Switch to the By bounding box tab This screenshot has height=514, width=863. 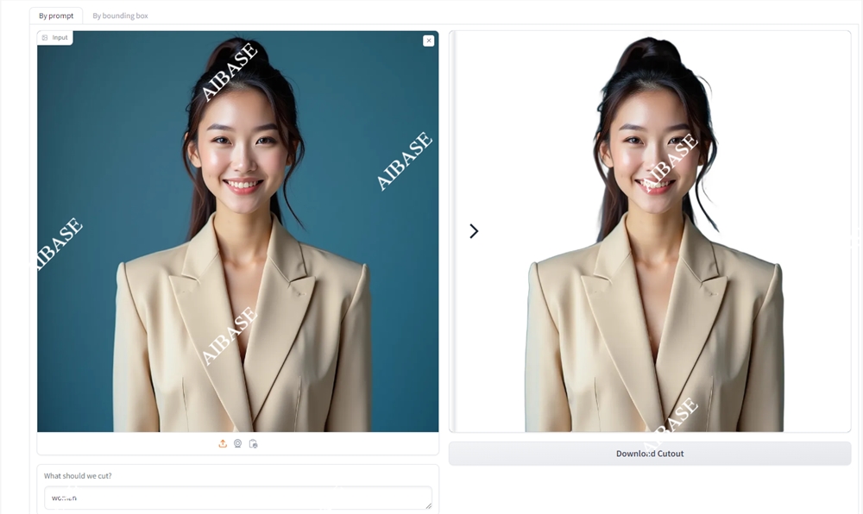coord(120,16)
